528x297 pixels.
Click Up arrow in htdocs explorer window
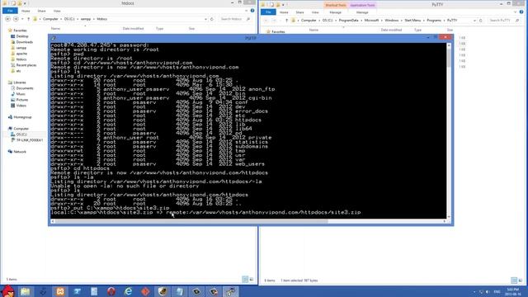pyautogui.click(x=28, y=19)
